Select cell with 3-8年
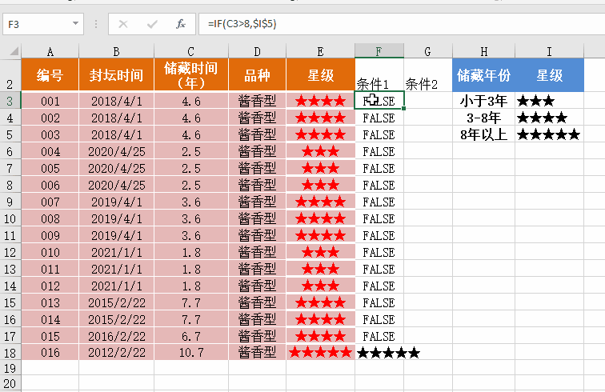Viewport: 605px width, 392px height. [483, 118]
